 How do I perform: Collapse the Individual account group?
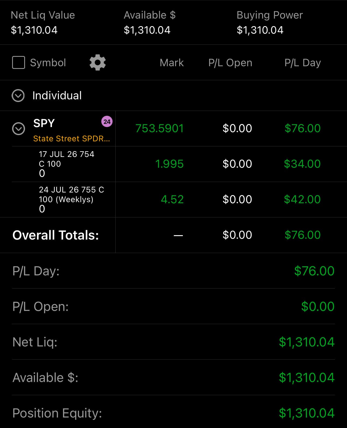point(18,96)
